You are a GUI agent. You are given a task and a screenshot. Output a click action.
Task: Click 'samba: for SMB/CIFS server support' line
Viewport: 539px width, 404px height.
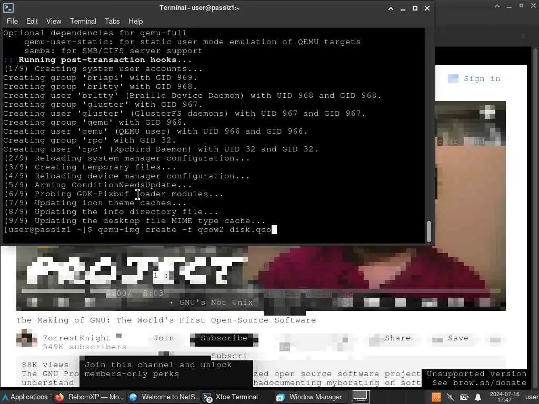(x=113, y=51)
